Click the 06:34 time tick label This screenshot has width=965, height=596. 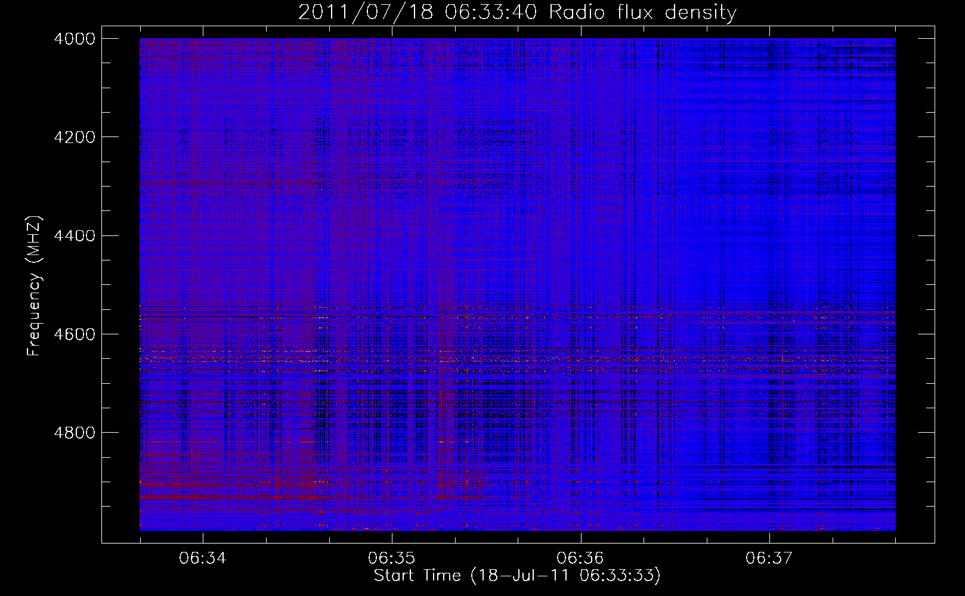click(203, 558)
